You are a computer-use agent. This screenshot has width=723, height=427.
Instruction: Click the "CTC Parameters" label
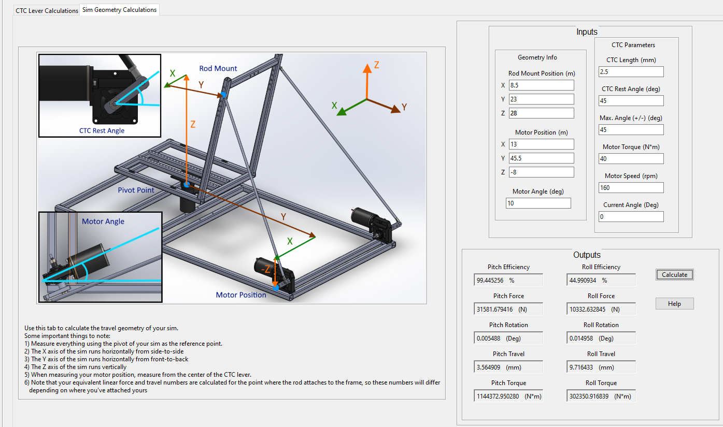point(633,45)
